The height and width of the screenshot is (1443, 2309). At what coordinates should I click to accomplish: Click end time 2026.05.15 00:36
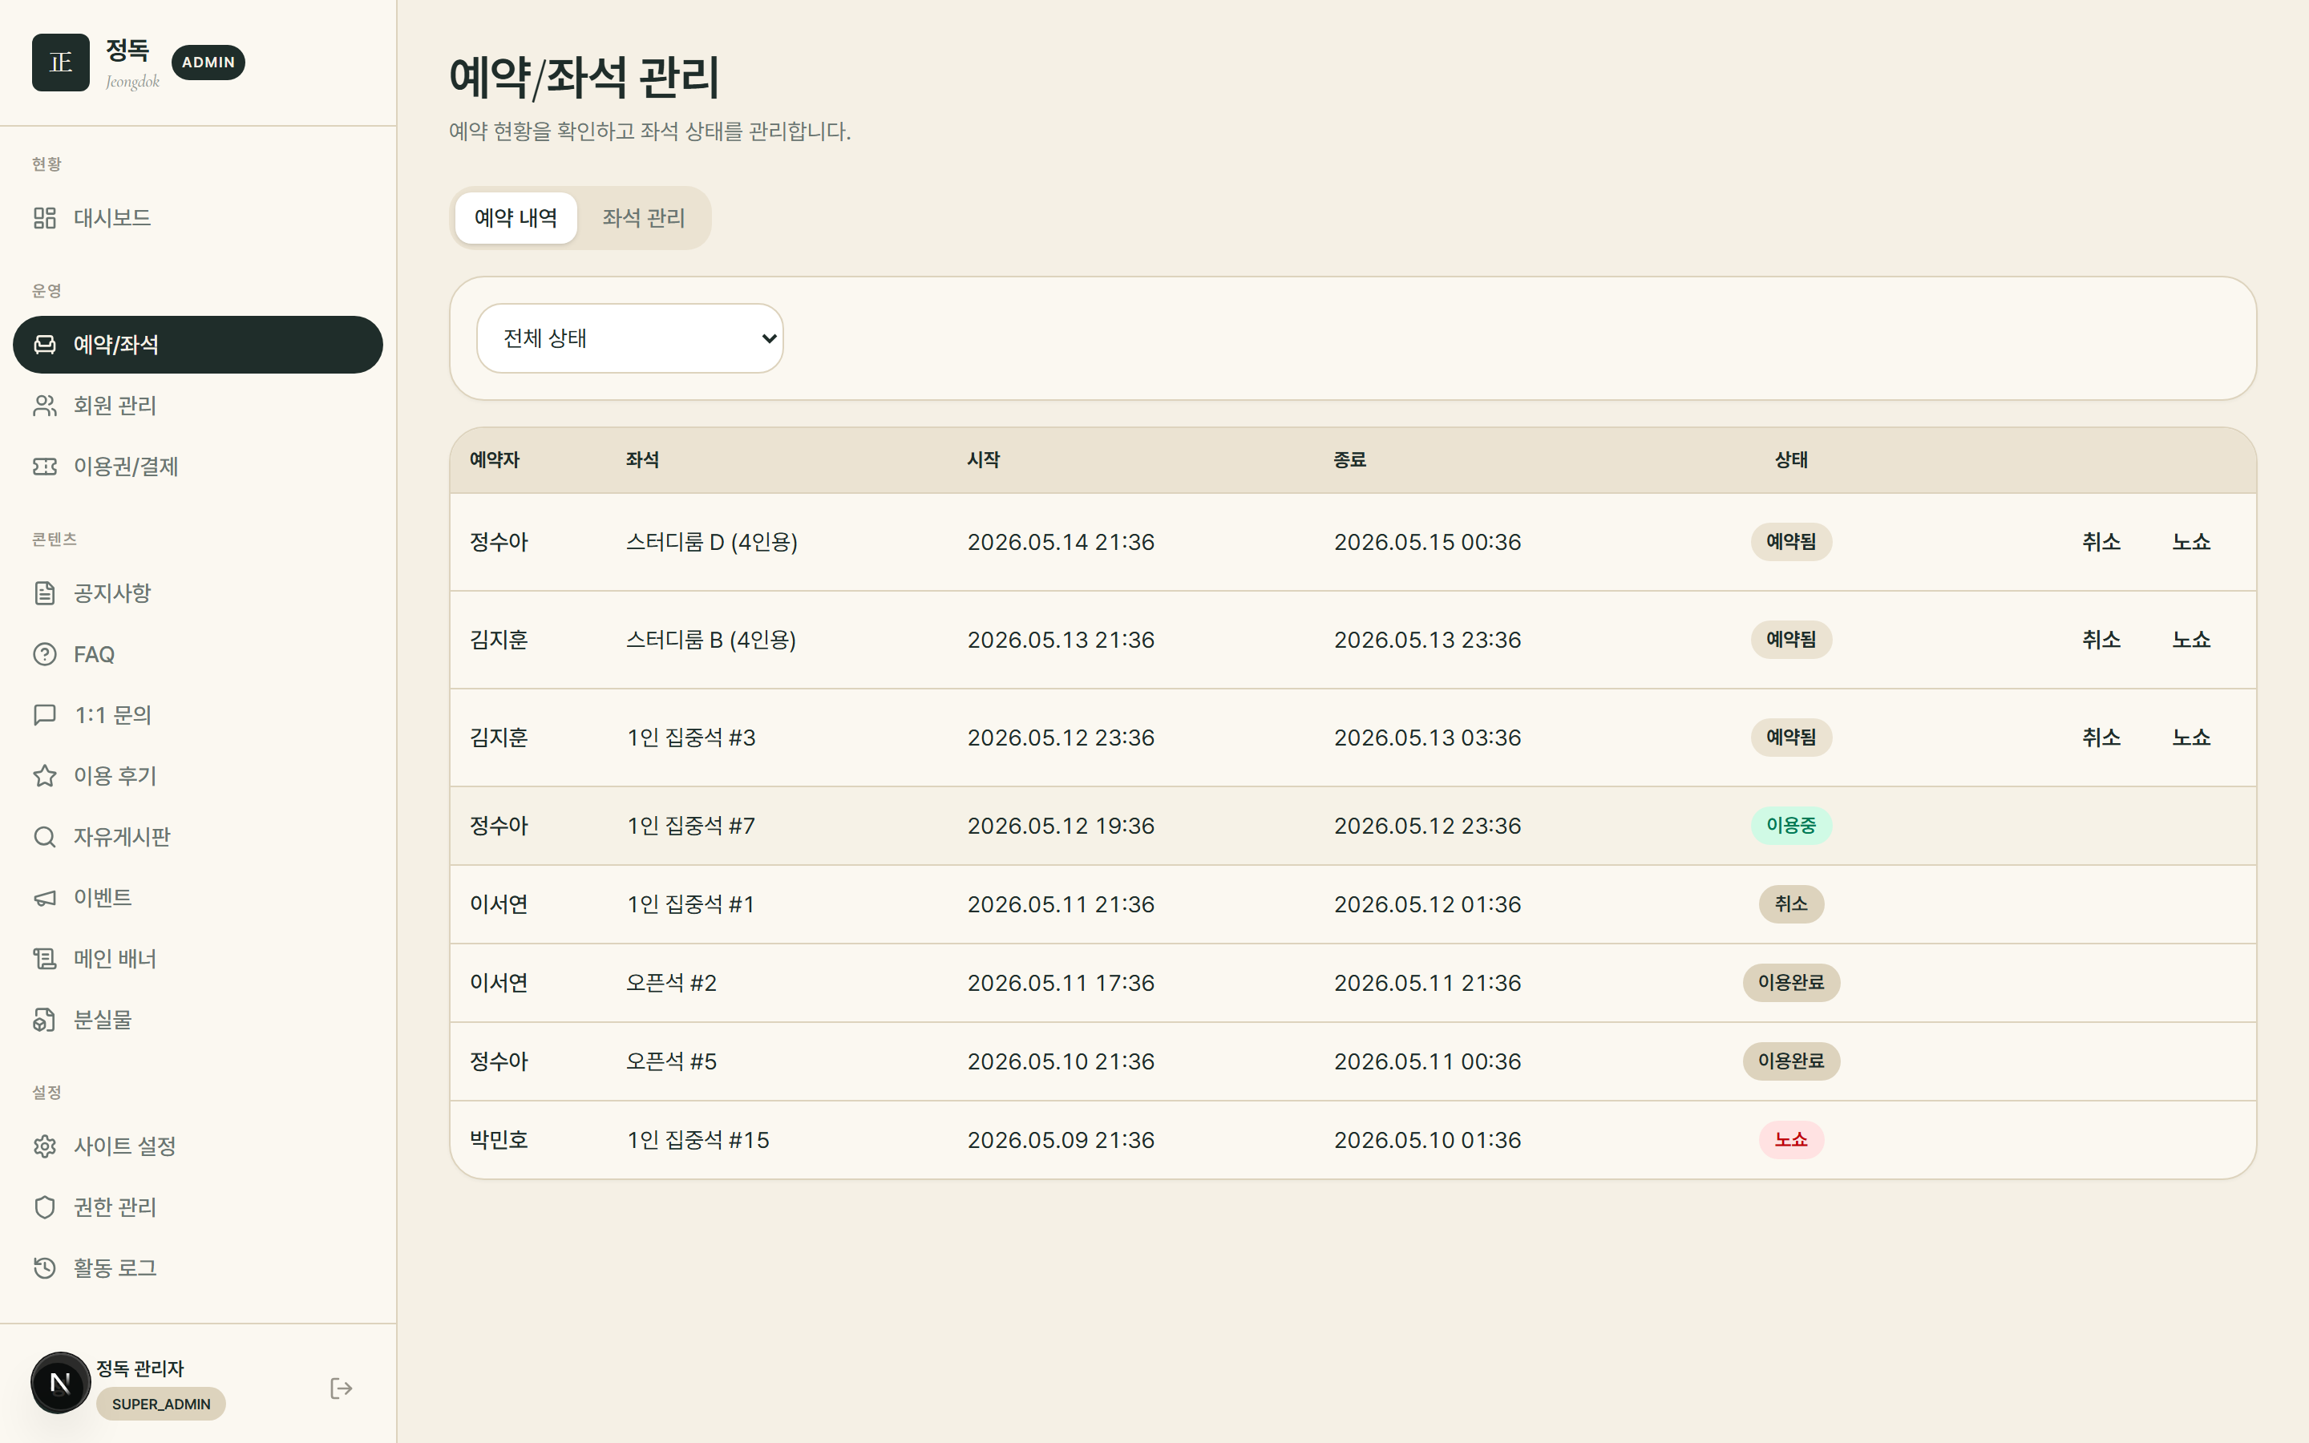[x=1427, y=542]
